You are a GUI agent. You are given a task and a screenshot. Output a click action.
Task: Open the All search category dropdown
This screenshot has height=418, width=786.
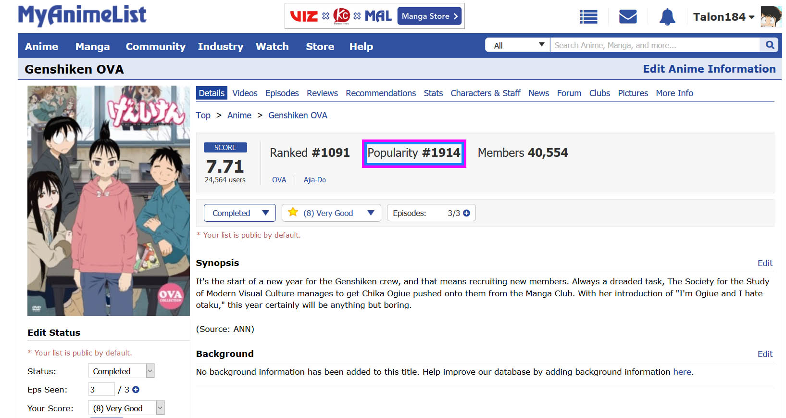[518, 45]
